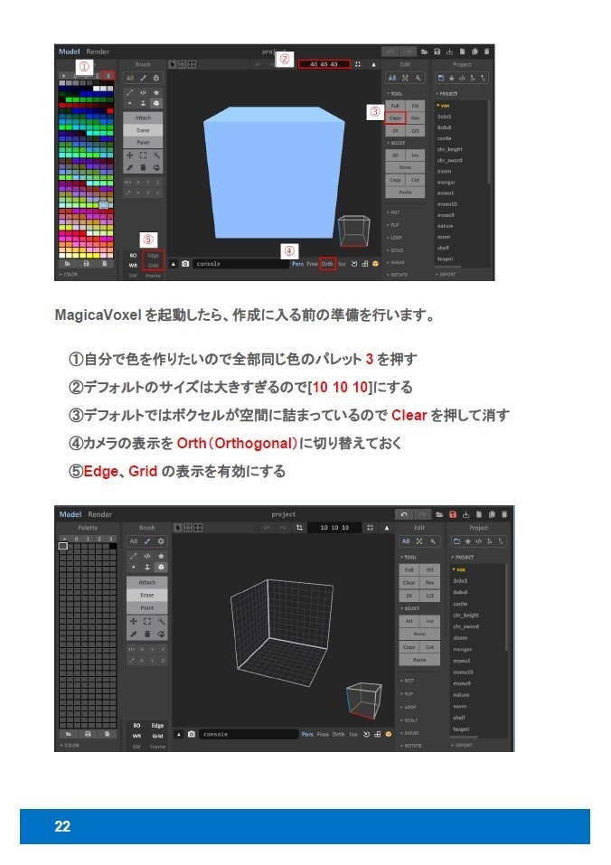Expand the LOOP section in the lower screenshot
Viewport: 611px width, 865px height.
pos(408,707)
